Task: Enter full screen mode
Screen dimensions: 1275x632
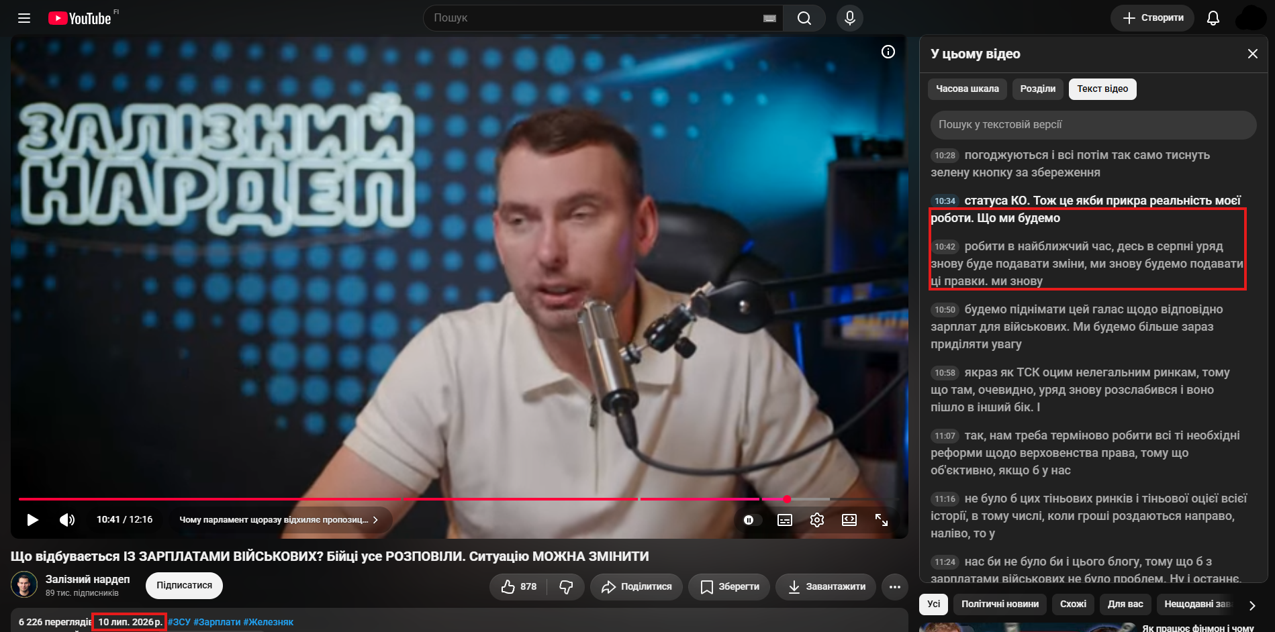Action: pos(882,520)
